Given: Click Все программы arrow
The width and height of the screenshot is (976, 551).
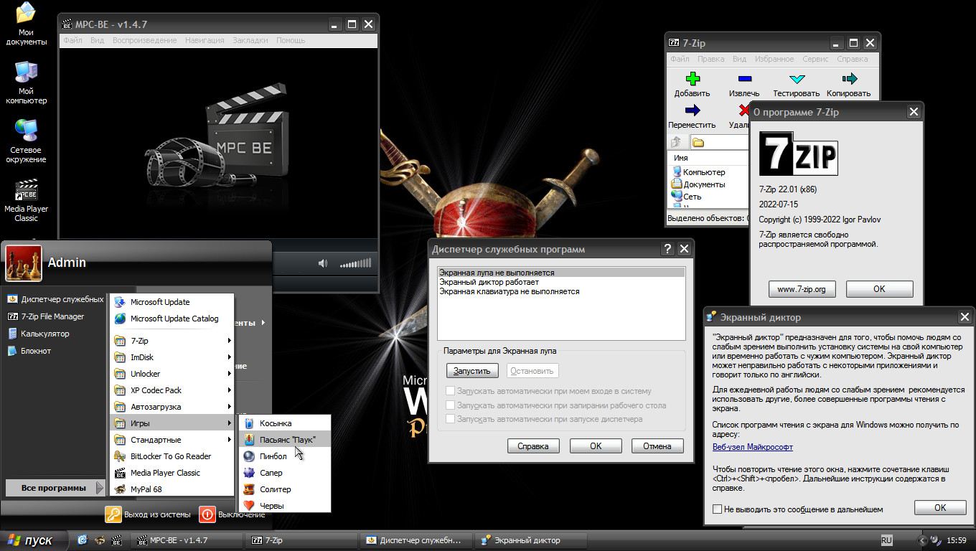Looking at the screenshot, I should coord(100,489).
